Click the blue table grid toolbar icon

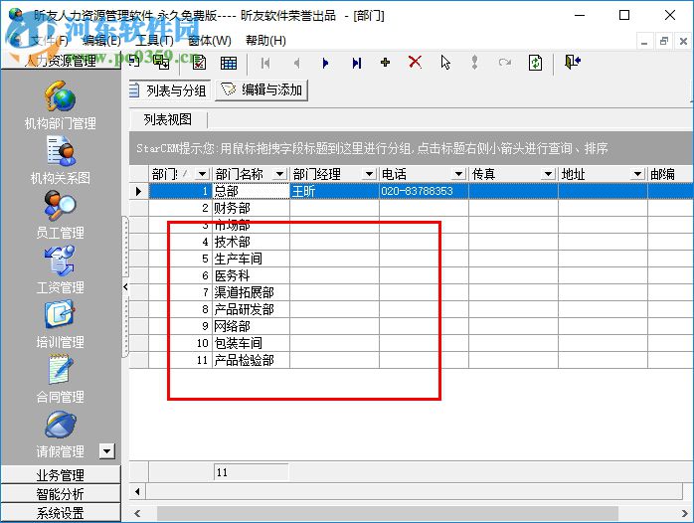point(229,63)
